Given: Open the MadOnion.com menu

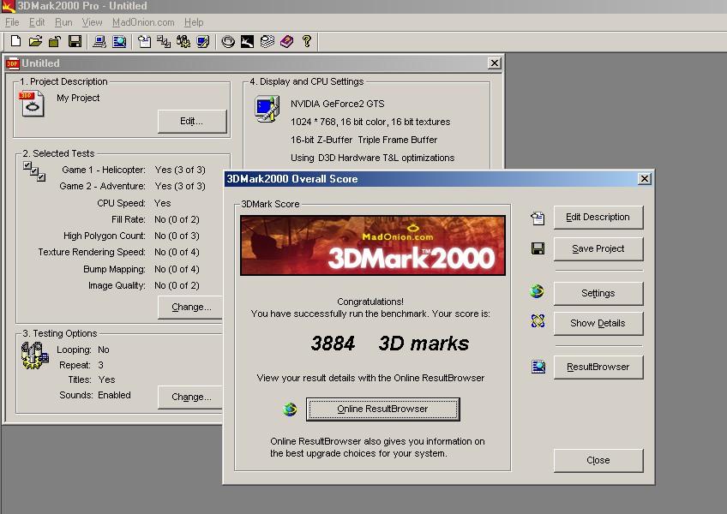Looking at the screenshot, I should pos(143,22).
